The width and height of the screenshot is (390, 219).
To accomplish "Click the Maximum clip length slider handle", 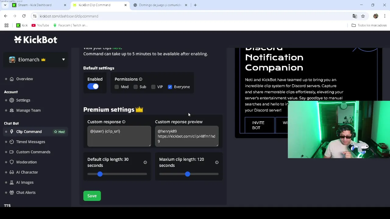I will pyautogui.click(x=187, y=174).
